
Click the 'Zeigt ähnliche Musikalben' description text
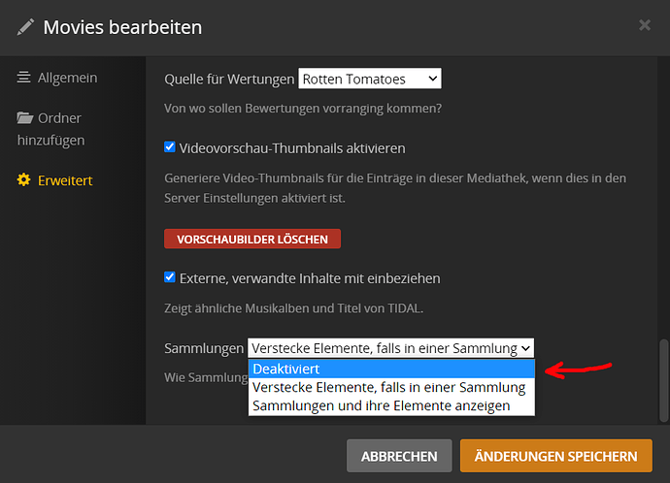click(x=293, y=308)
